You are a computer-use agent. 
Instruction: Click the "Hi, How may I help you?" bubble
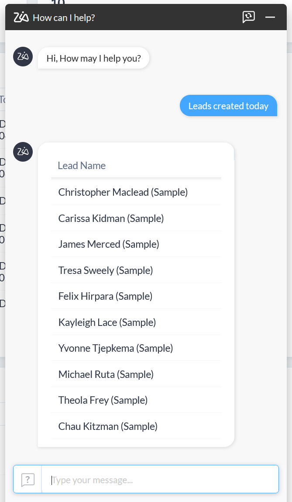[94, 58]
